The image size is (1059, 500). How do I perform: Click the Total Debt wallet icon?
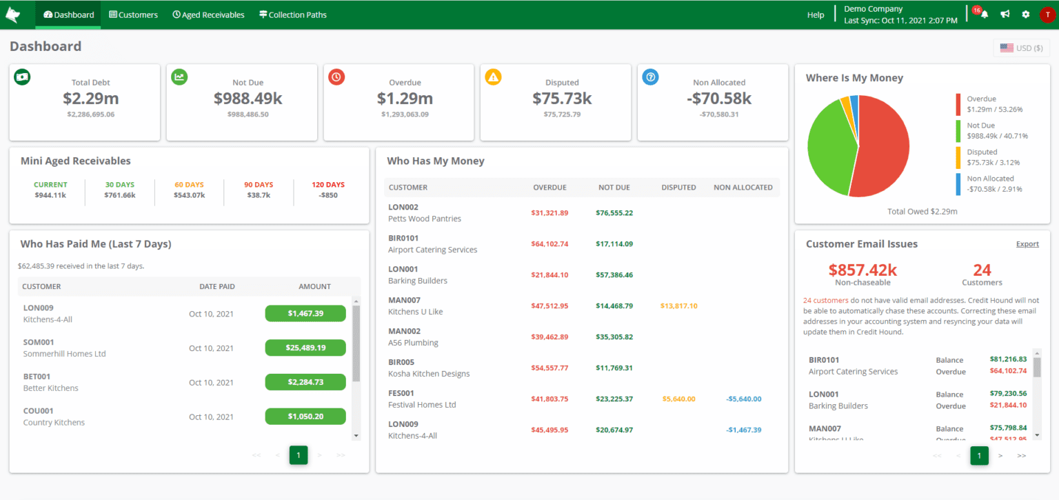point(22,77)
